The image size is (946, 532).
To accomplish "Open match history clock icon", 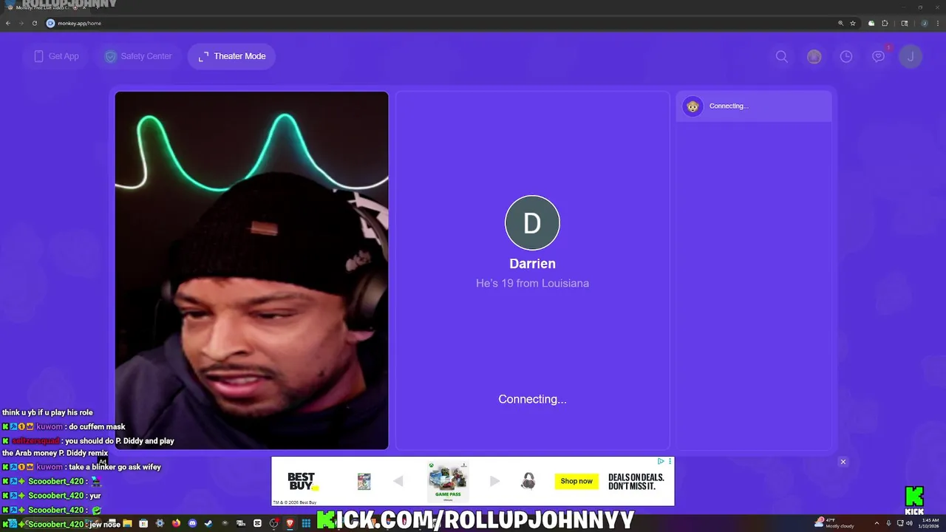I will click(846, 56).
